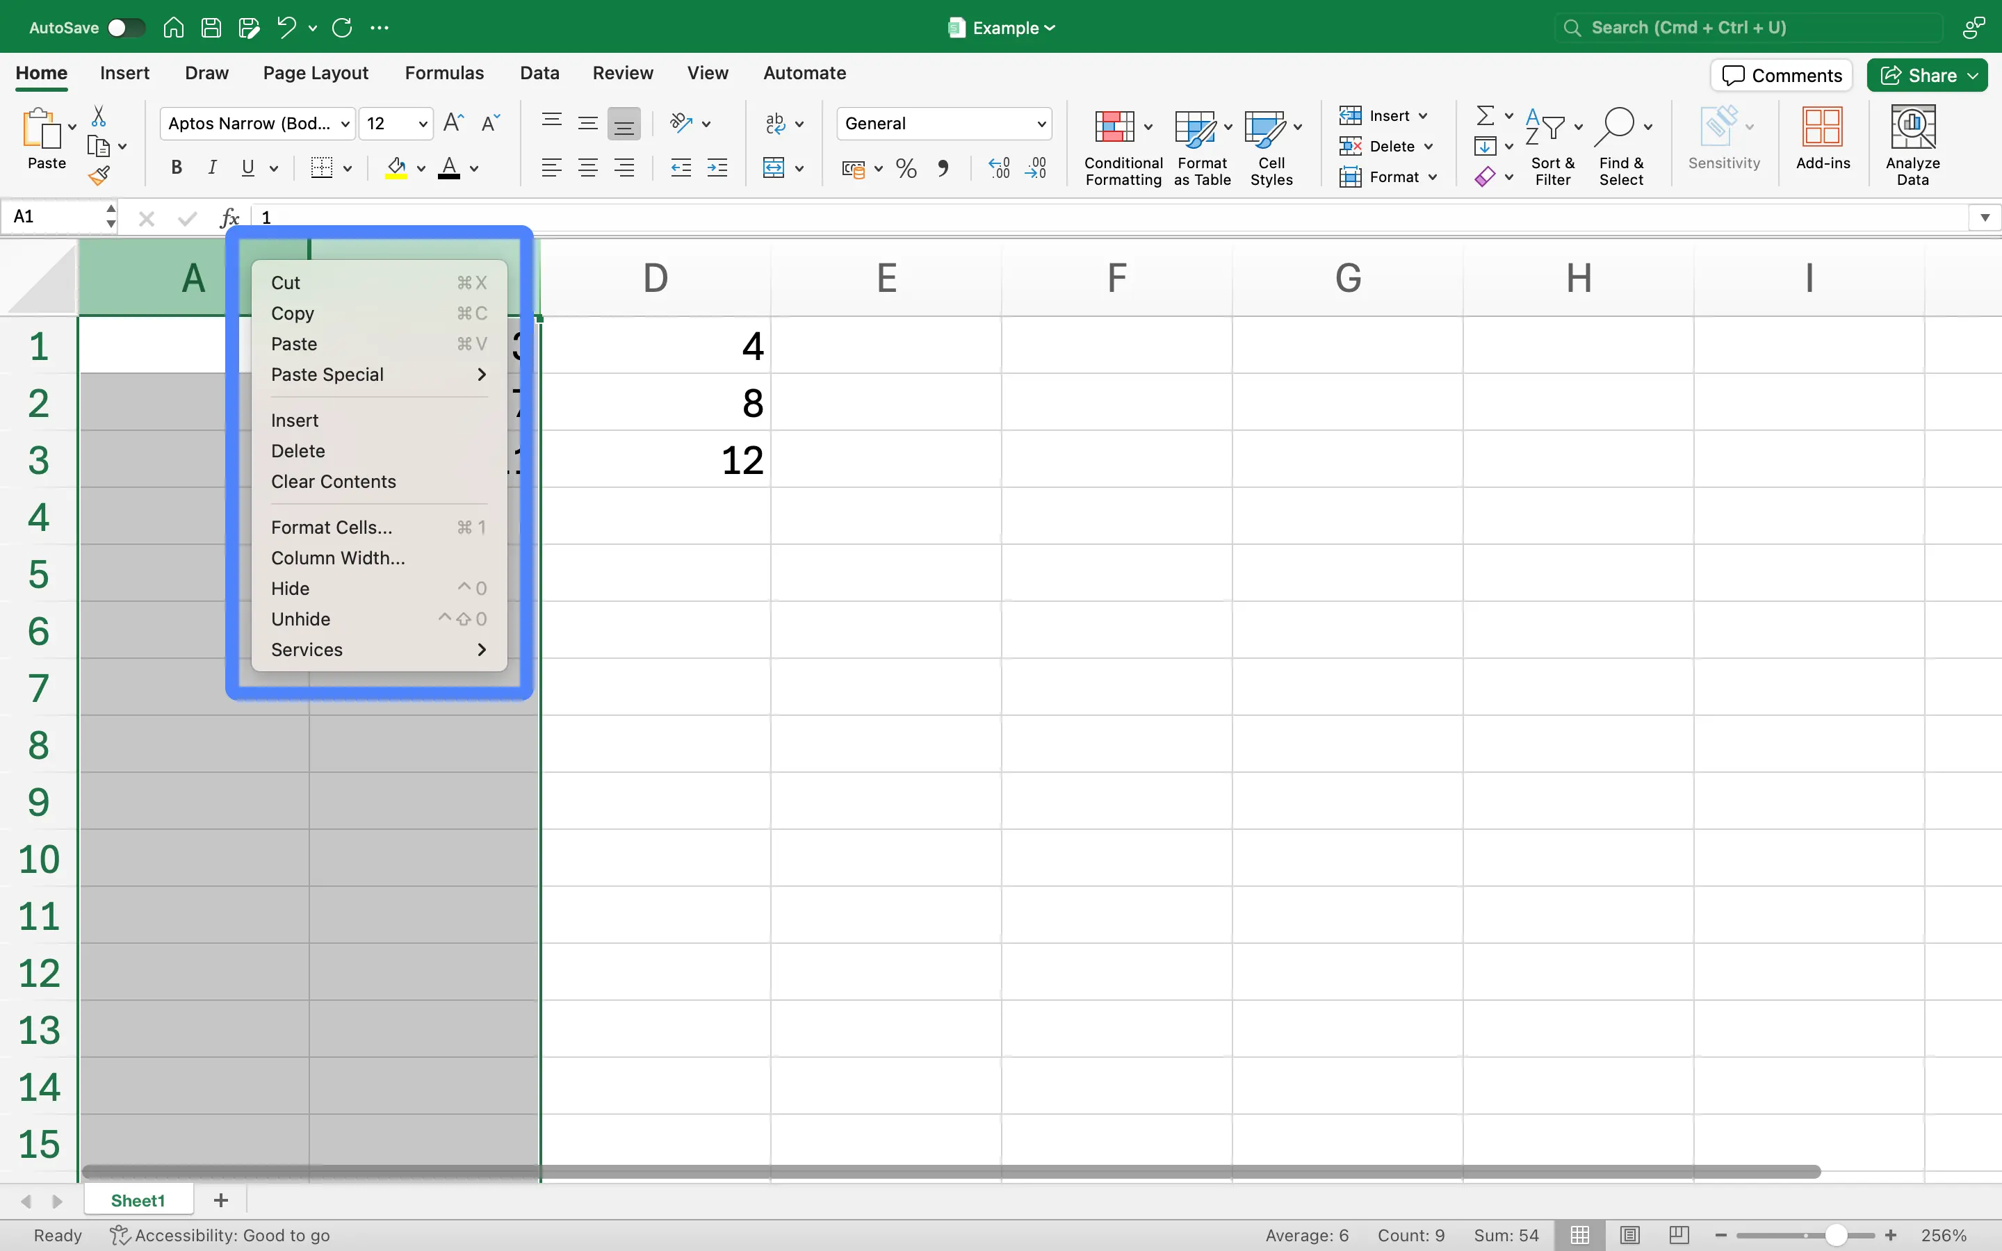
Task: Apply Percent Style format
Action: [x=906, y=169]
